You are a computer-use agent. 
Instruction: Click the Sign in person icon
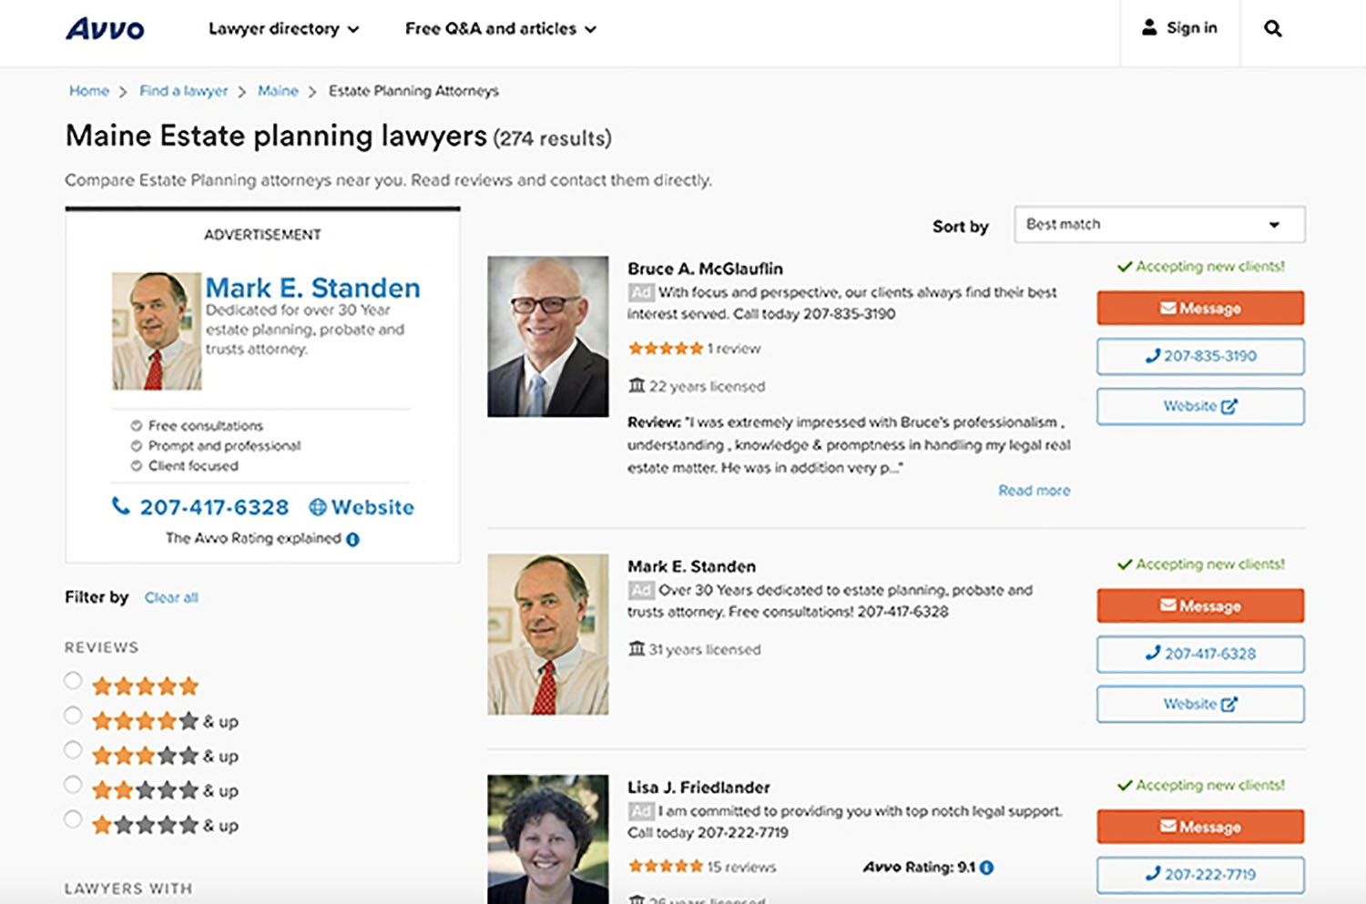pyautogui.click(x=1149, y=26)
